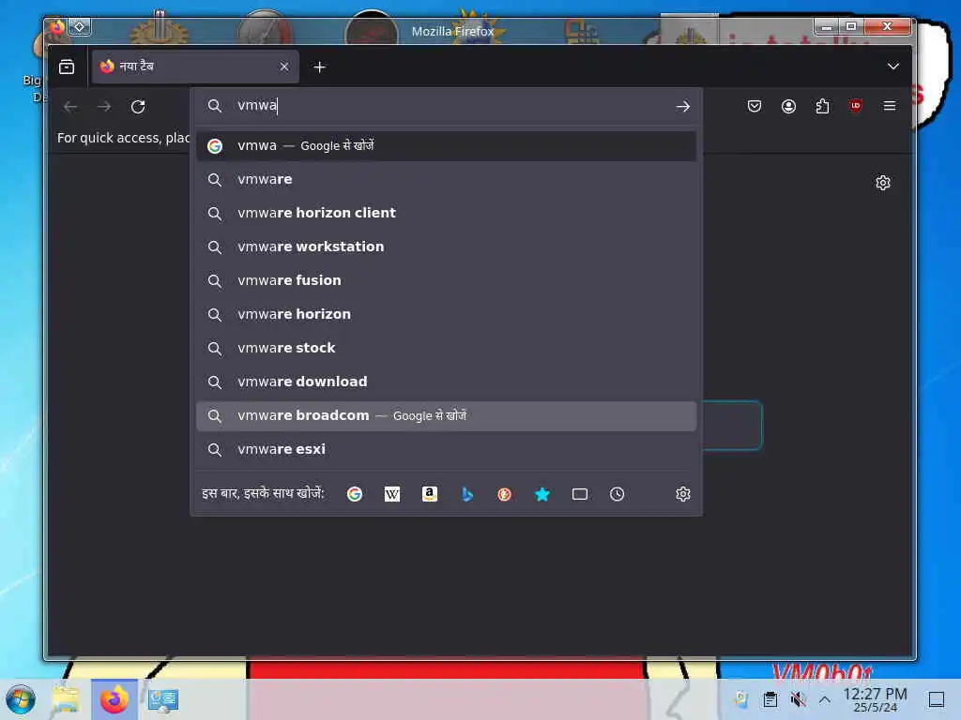Open the clock showing 12:27 PM

[x=875, y=699]
